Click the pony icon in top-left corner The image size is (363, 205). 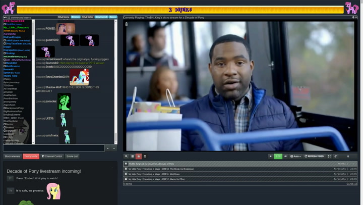point(9,8)
